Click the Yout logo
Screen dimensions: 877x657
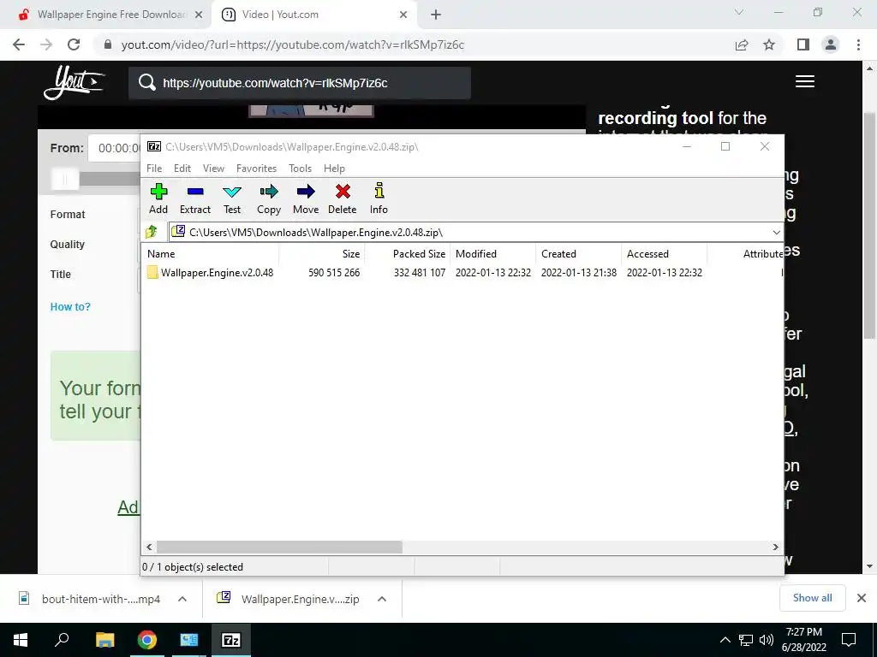pos(74,83)
